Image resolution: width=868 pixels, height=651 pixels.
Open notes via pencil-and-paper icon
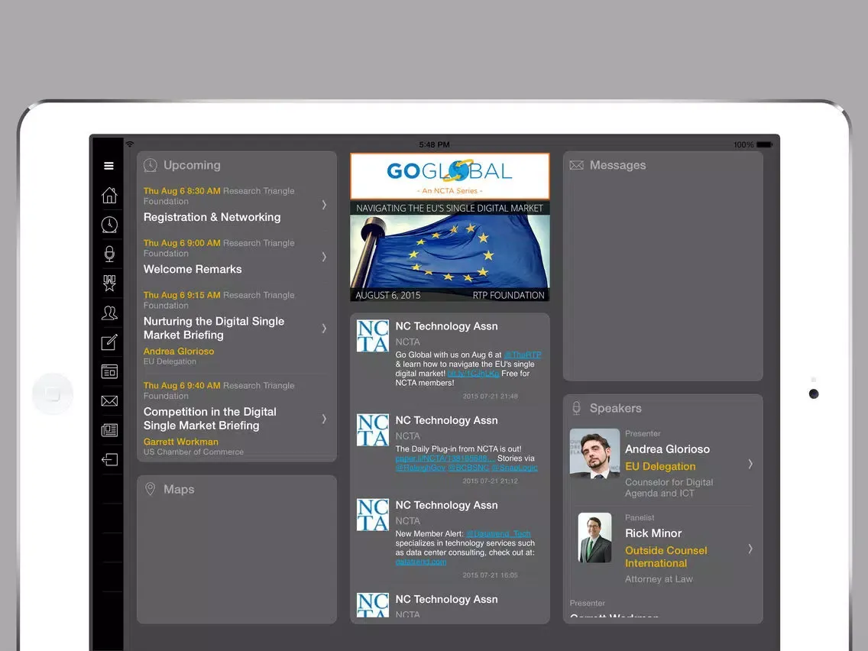tap(109, 342)
